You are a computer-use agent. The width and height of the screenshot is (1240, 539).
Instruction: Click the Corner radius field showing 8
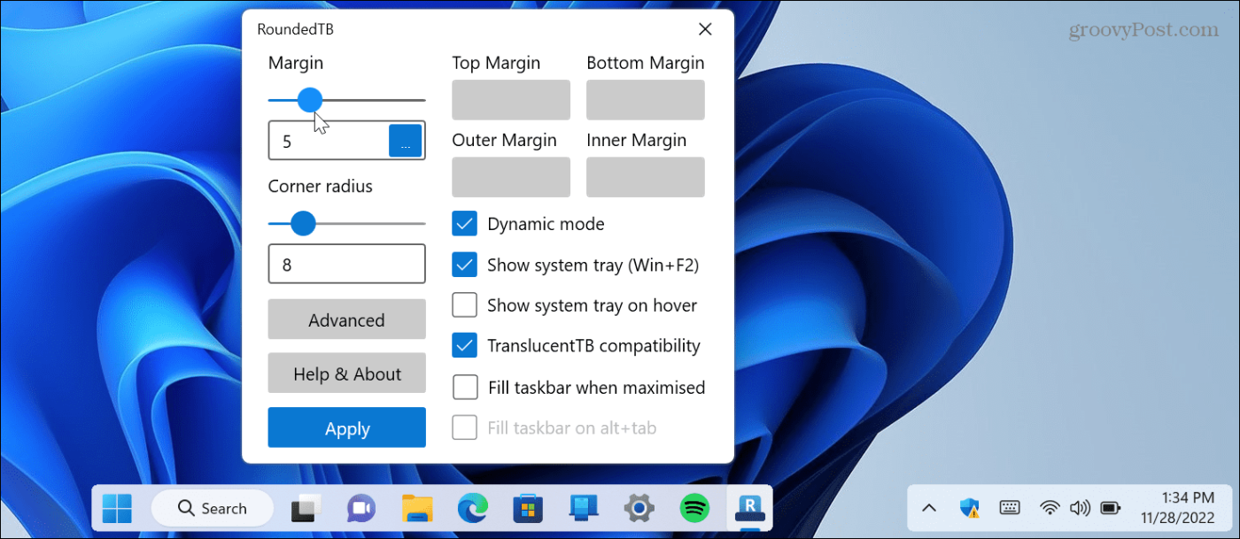click(x=347, y=265)
